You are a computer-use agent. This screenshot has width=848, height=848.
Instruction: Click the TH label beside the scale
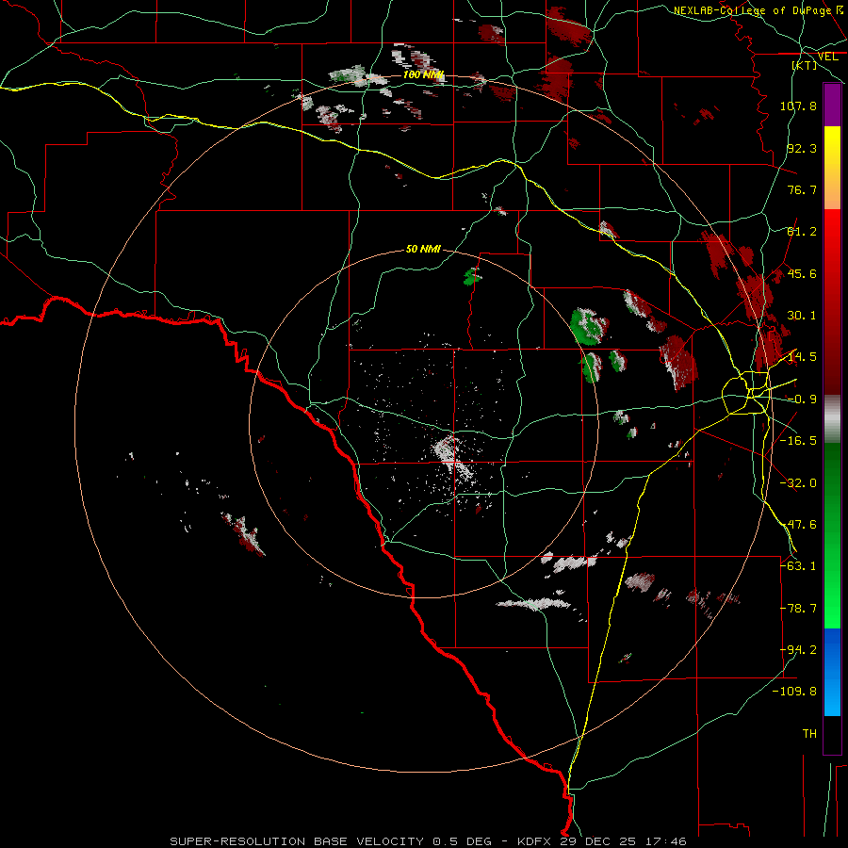(x=809, y=734)
